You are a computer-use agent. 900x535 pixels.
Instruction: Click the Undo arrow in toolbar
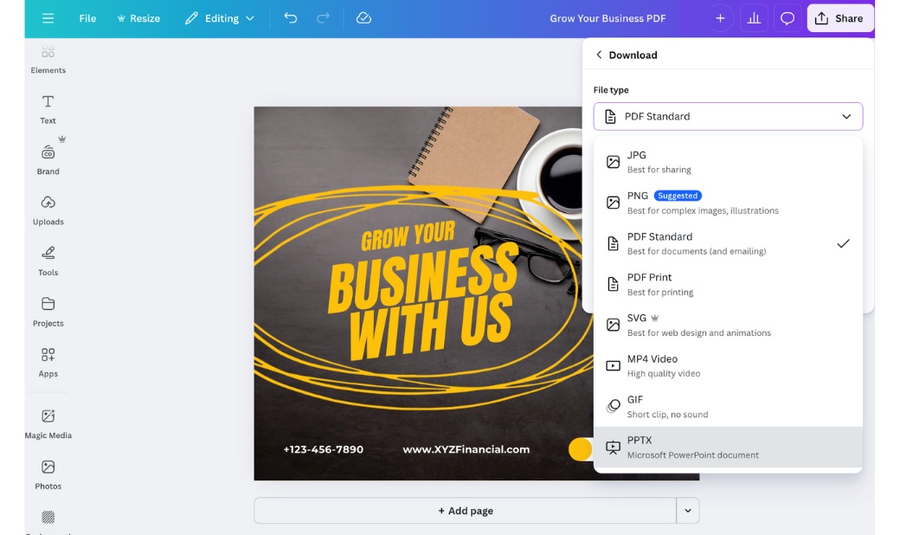[291, 17]
